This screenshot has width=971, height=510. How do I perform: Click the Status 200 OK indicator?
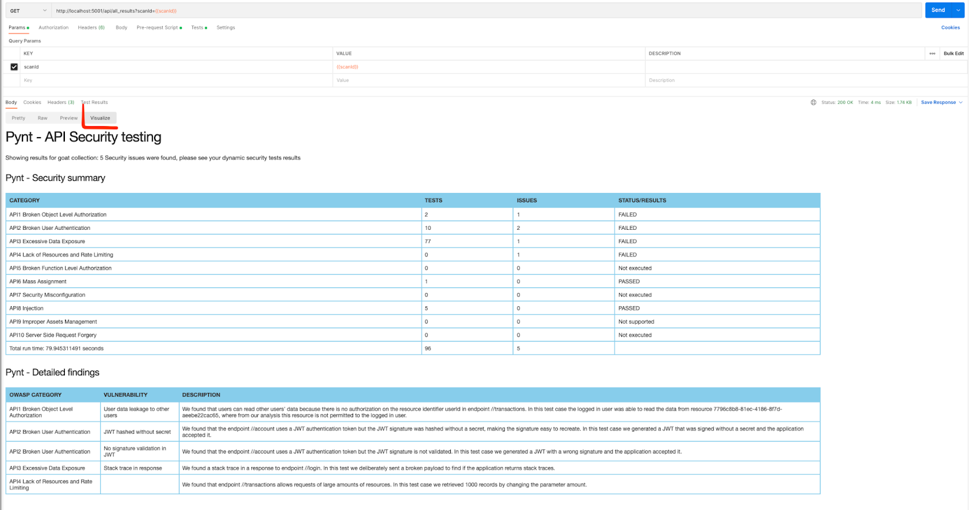pyautogui.click(x=837, y=102)
